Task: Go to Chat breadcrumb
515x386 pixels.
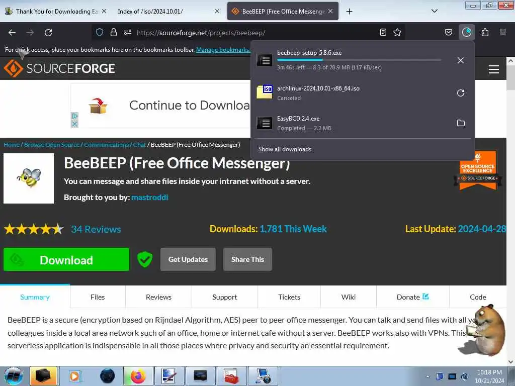Action: point(140,145)
